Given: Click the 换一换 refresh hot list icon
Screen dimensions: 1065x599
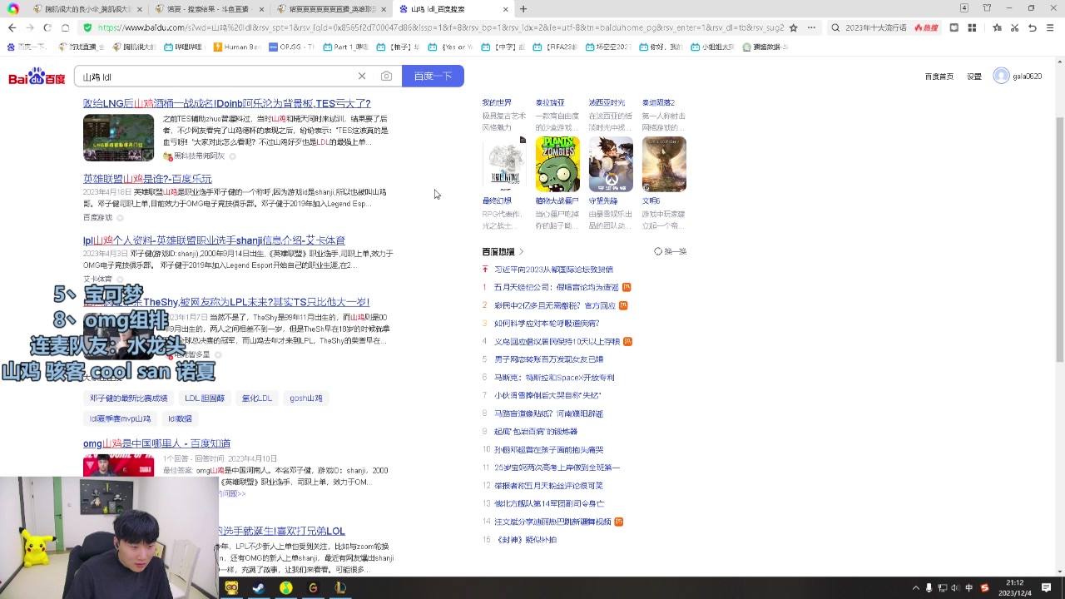Looking at the screenshot, I should 658,251.
